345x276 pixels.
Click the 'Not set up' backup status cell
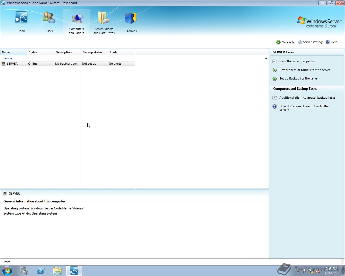[89, 64]
